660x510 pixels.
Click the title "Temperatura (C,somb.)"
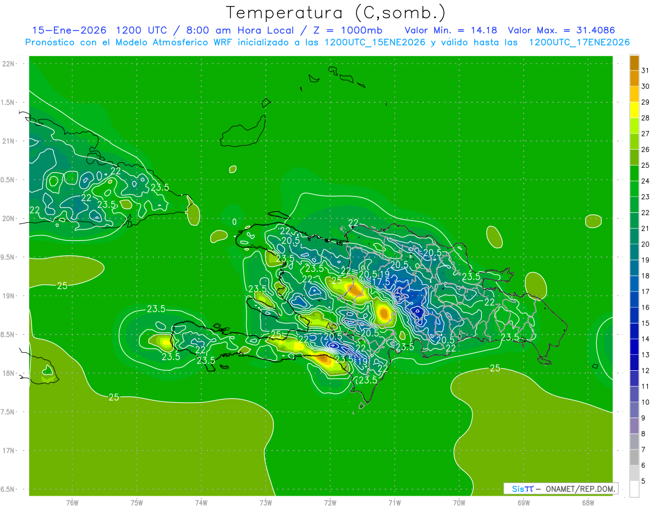[335, 13]
